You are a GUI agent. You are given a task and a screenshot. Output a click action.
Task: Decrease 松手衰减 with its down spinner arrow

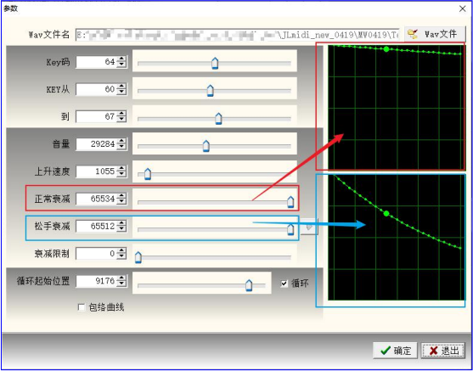pos(121,229)
